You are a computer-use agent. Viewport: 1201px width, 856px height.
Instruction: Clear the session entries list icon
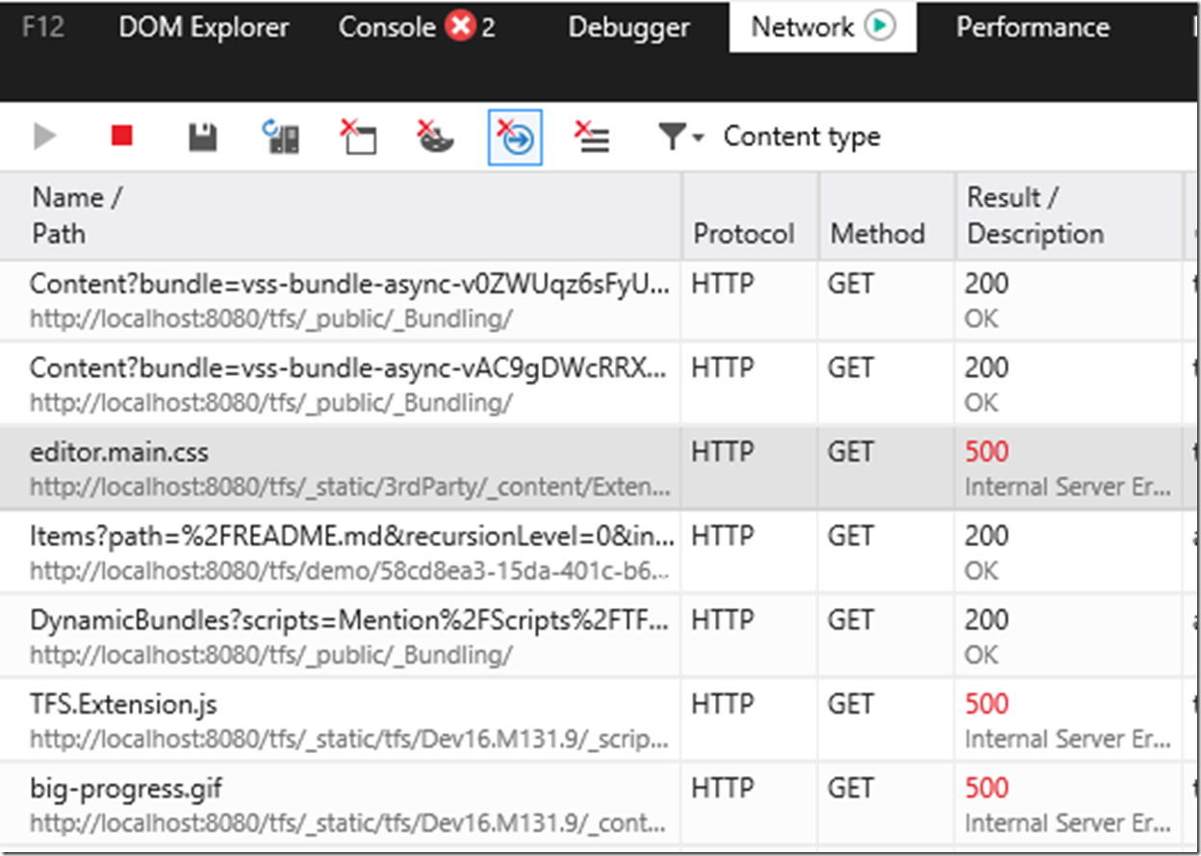[x=592, y=138]
